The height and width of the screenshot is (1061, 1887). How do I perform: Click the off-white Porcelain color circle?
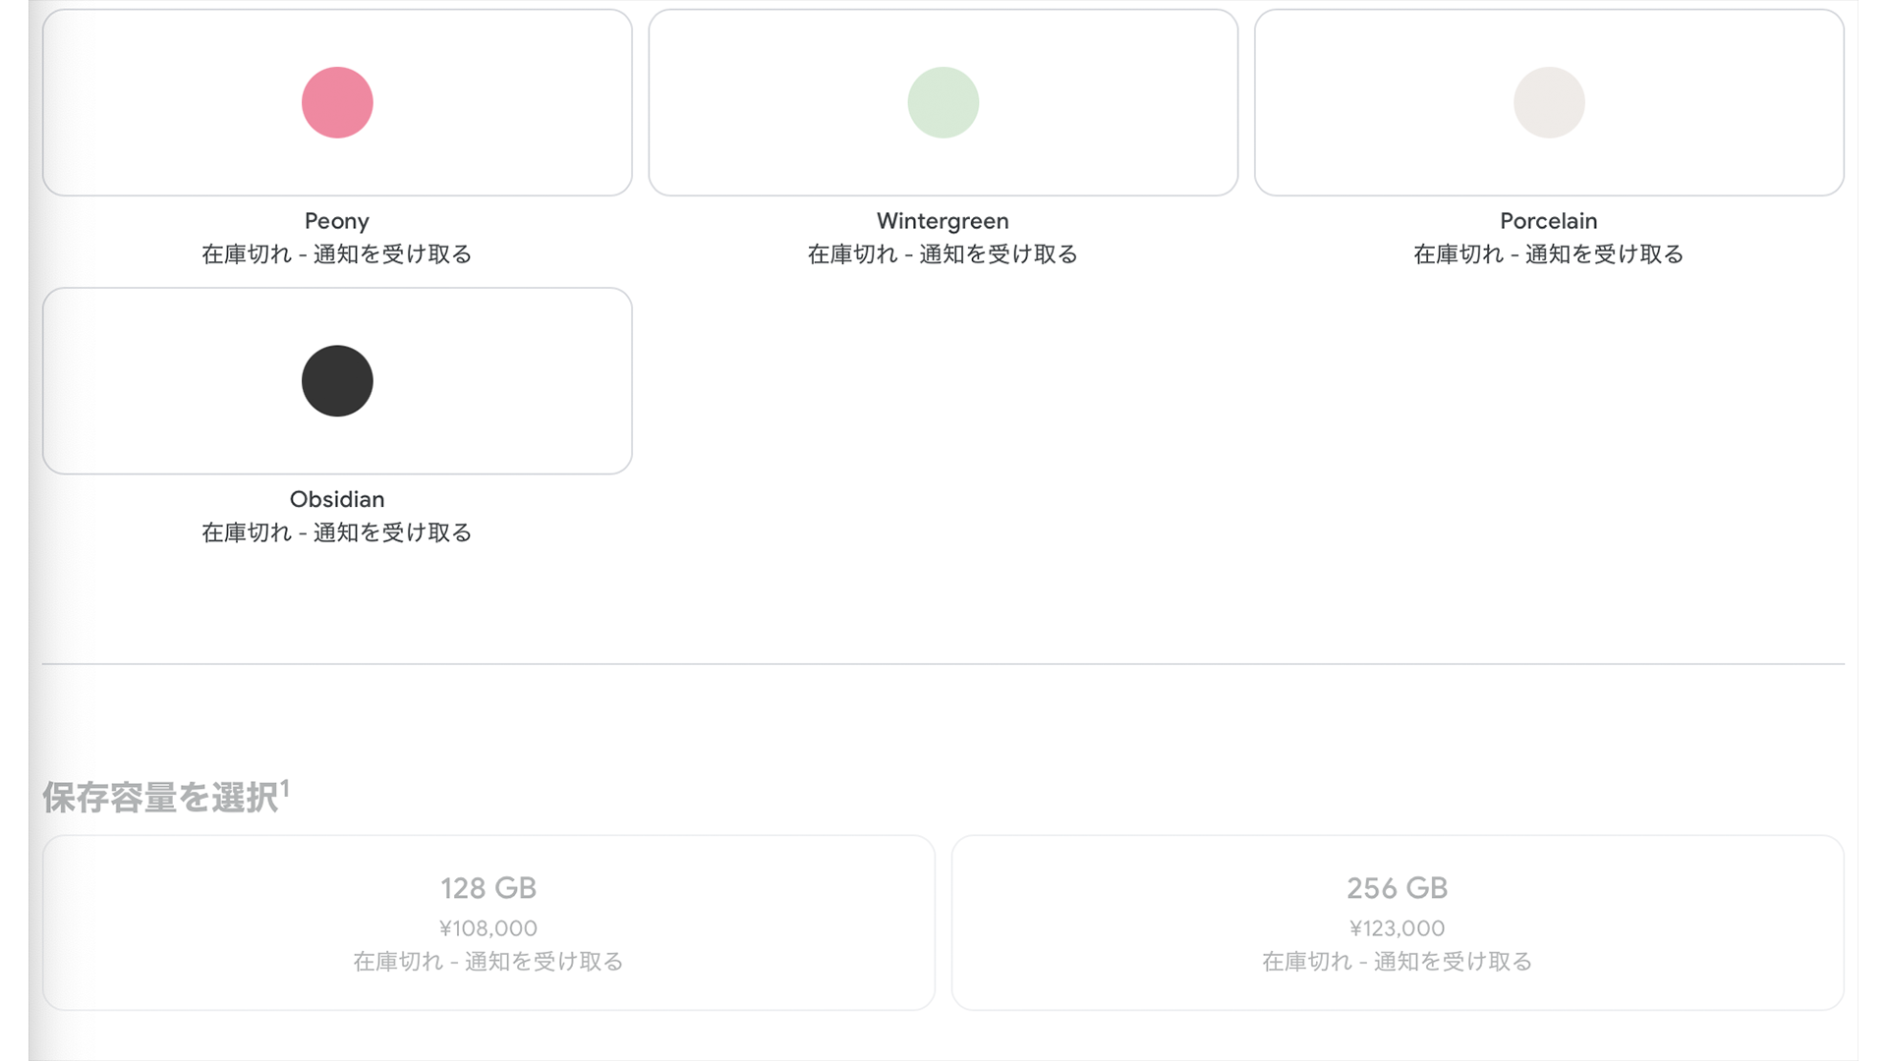1548,102
